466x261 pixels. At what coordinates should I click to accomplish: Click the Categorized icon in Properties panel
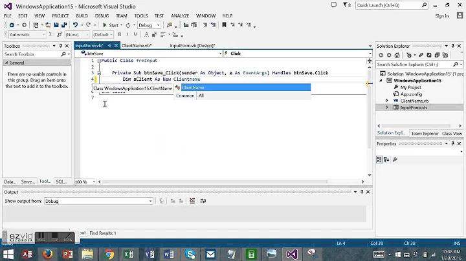point(379,160)
